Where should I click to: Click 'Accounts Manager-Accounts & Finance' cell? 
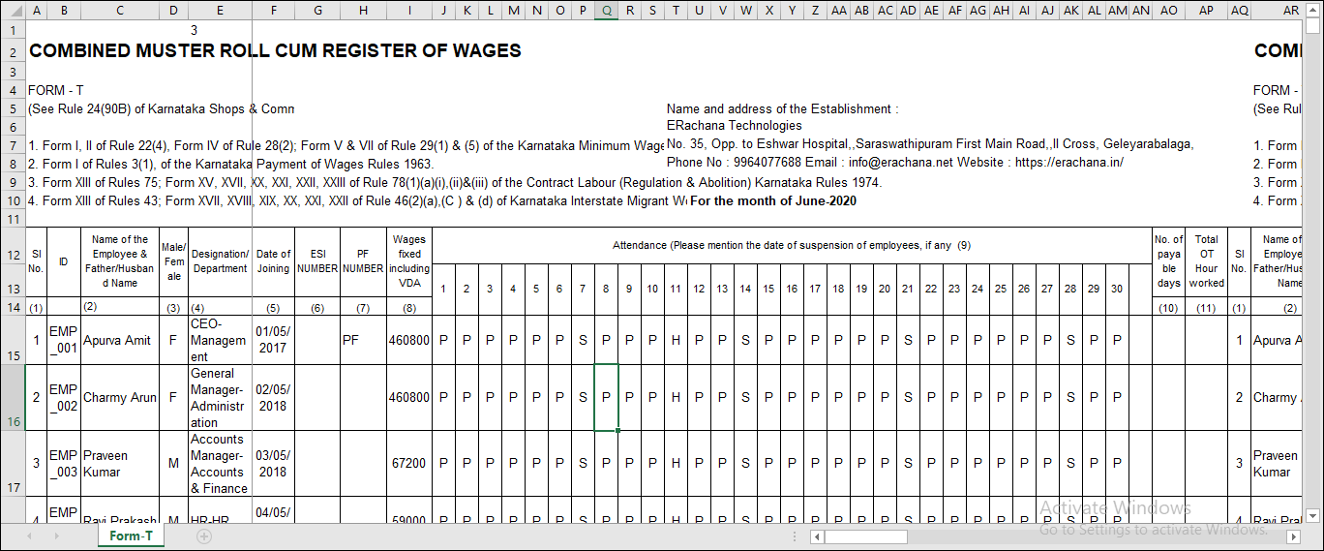pos(220,463)
